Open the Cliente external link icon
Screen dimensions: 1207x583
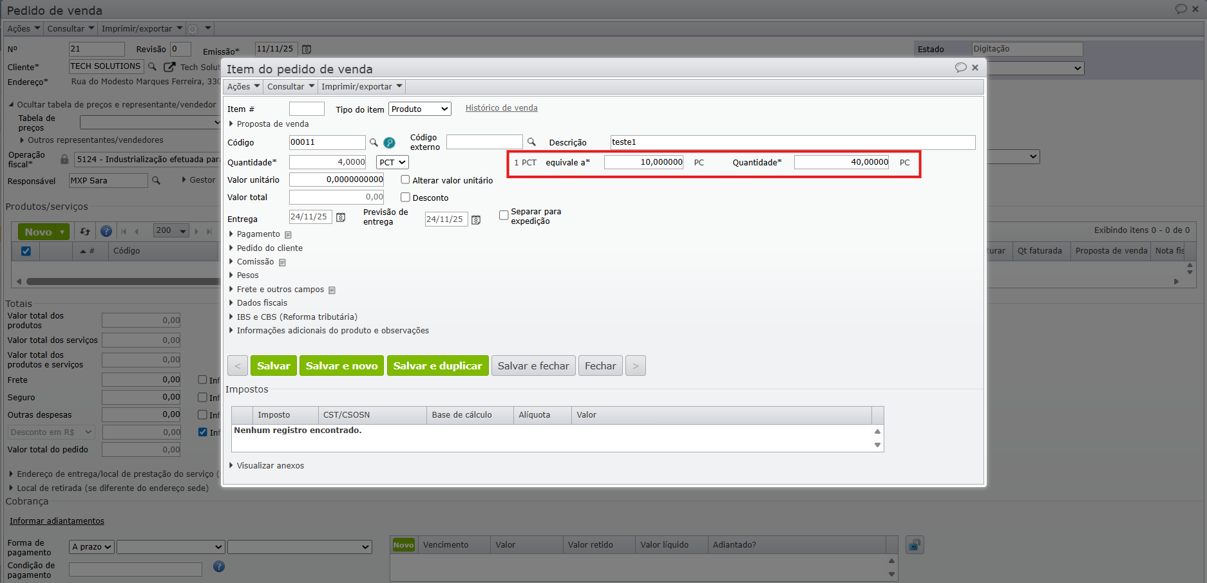(169, 67)
